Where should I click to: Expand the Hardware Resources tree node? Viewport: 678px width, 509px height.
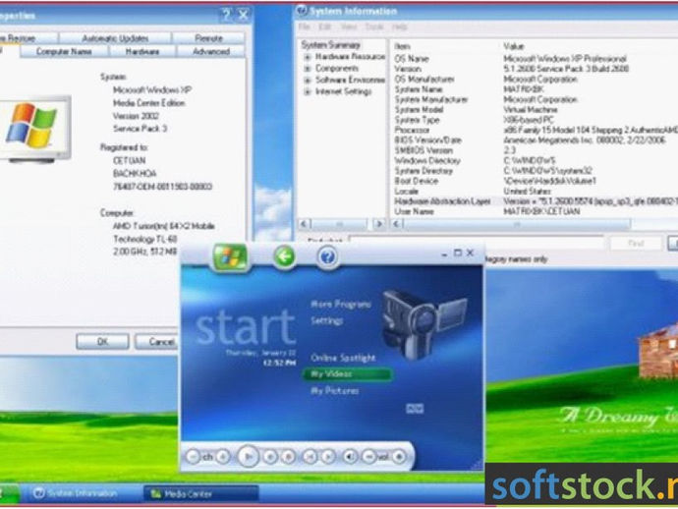[x=308, y=57]
